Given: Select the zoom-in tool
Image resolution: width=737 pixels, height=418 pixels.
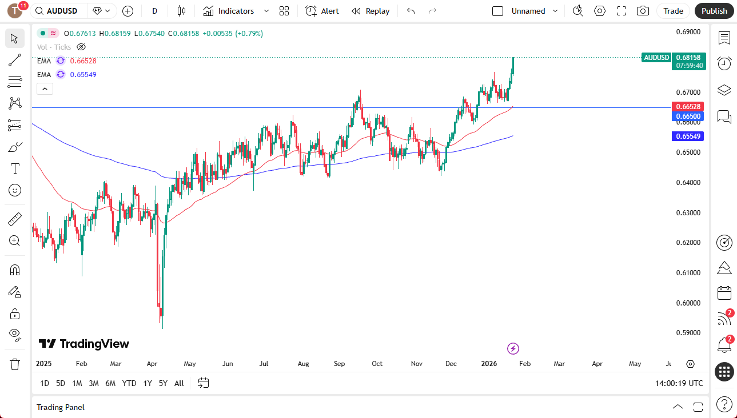Looking at the screenshot, I should point(14,240).
